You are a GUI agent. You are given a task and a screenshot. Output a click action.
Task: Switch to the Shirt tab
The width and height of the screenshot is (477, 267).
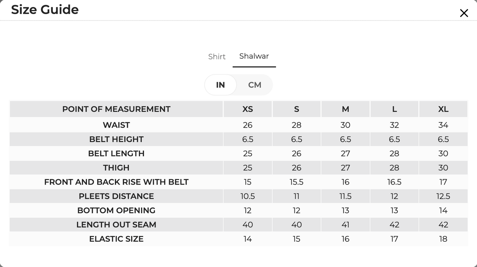217,57
